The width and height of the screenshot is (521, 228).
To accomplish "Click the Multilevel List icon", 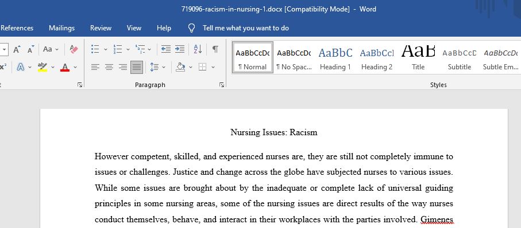I will (140, 49).
